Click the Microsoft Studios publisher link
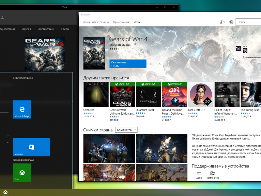 pos(120,45)
